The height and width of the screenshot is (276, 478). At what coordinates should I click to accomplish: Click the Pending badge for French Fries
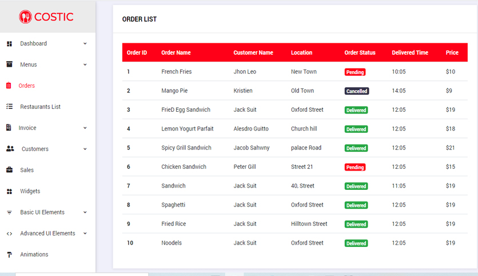[355, 72]
